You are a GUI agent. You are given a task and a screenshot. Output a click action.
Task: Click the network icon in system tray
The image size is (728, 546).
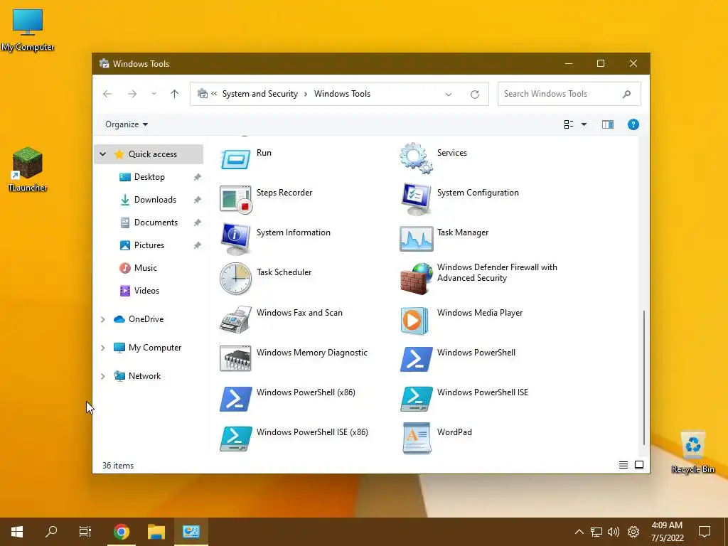pyautogui.click(x=596, y=532)
